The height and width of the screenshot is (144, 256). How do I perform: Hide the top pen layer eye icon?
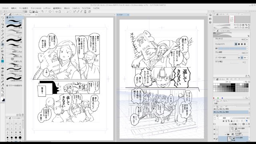pyautogui.click(x=214, y=130)
